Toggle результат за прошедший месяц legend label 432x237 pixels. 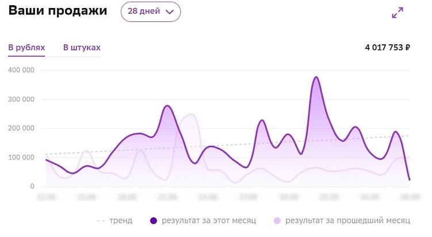tap(347, 220)
